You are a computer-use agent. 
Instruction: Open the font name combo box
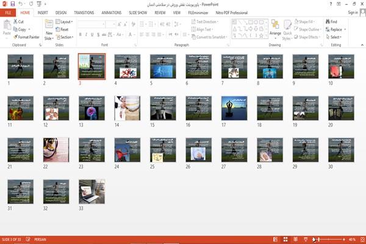tap(91, 24)
